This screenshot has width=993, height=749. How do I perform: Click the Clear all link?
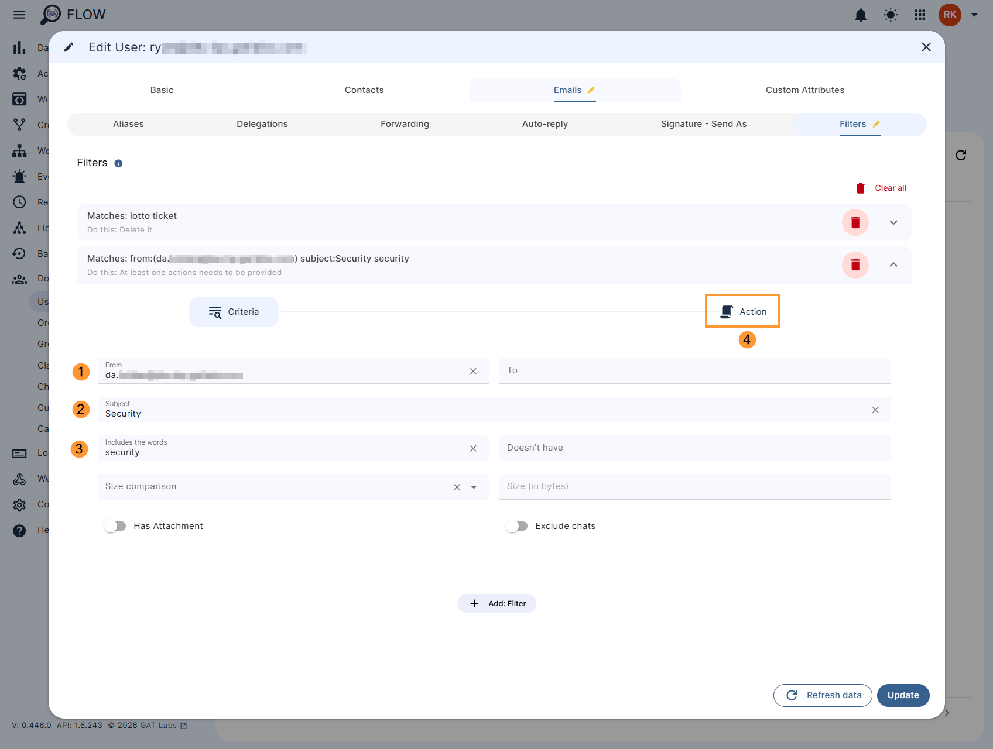click(x=891, y=188)
